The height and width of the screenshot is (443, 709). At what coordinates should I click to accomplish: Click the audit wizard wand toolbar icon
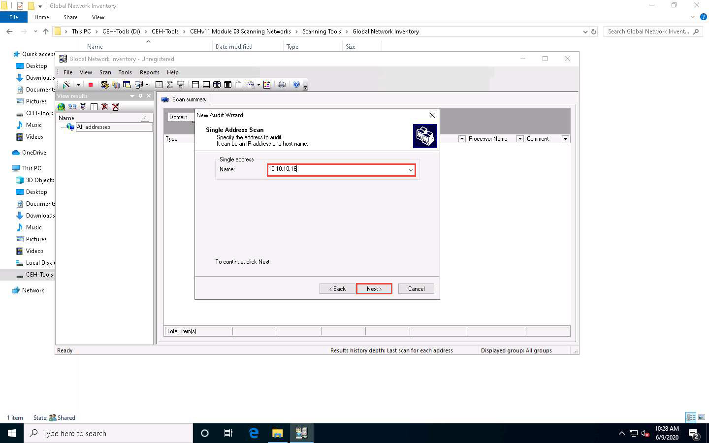tap(66, 85)
